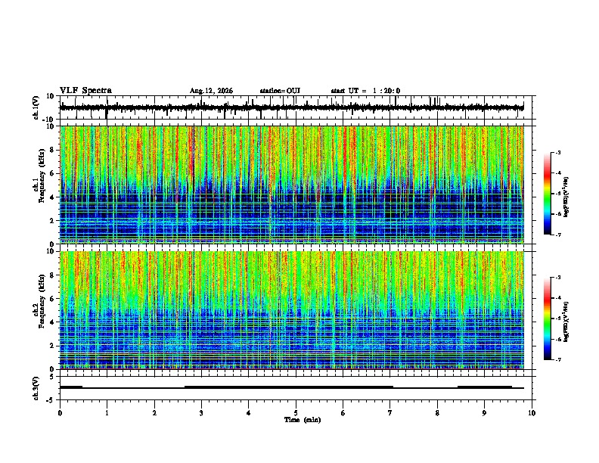Click the ch.2 spectrogram panel
The image size is (599, 463).
(x=296, y=310)
